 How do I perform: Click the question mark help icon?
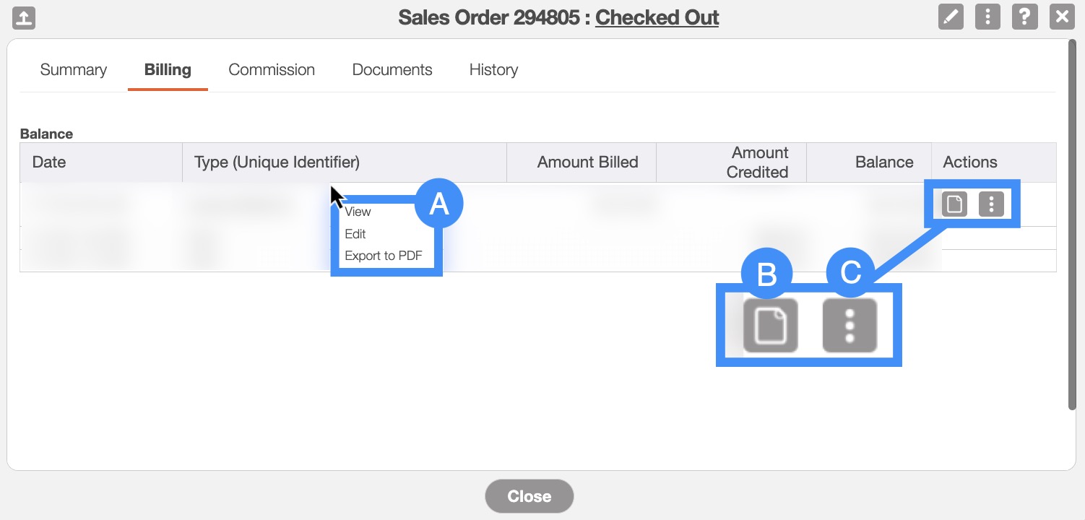click(1024, 17)
